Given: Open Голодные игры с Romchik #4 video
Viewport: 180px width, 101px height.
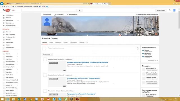Looking at the screenshot, I should [x=81, y=94].
